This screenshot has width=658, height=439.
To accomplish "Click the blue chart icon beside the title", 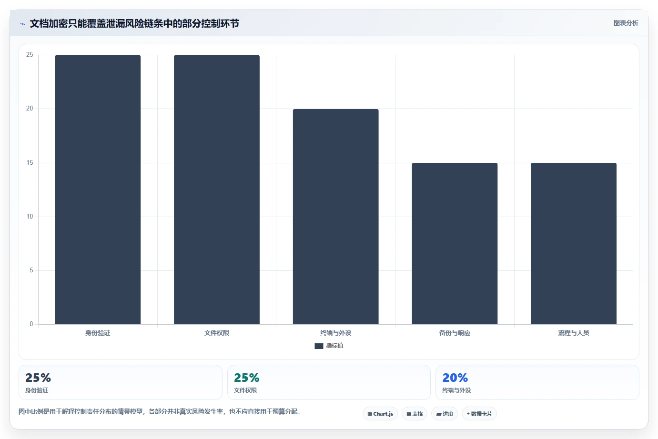I will click(22, 24).
